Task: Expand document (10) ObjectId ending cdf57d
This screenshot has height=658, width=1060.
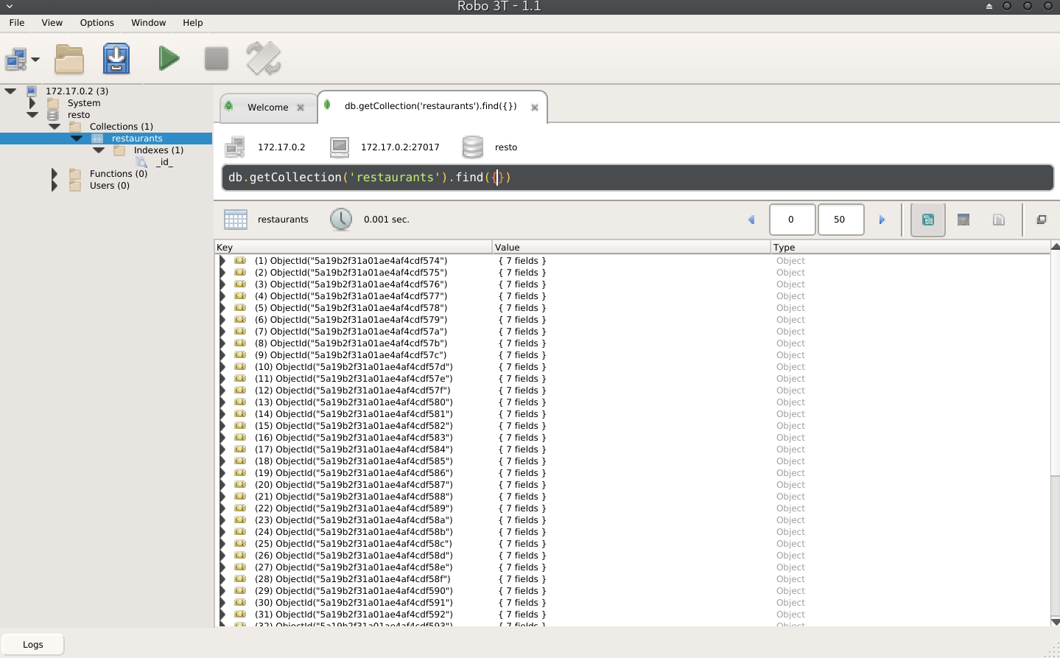Action: (222, 367)
